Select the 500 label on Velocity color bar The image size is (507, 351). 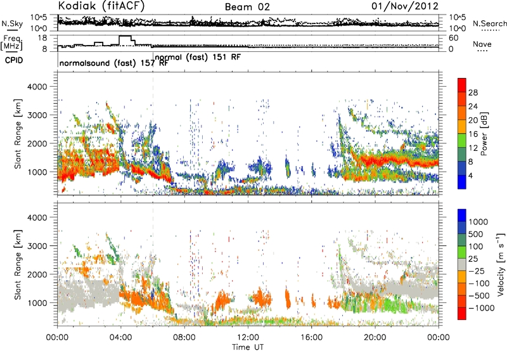click(476, 234)
